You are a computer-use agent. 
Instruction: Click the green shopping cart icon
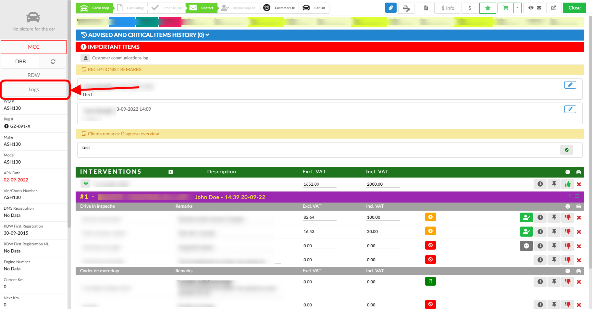coord(505,8)
